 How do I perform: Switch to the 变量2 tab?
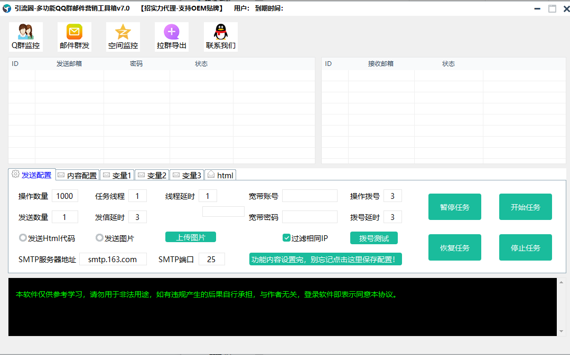[x=152, y=175]
